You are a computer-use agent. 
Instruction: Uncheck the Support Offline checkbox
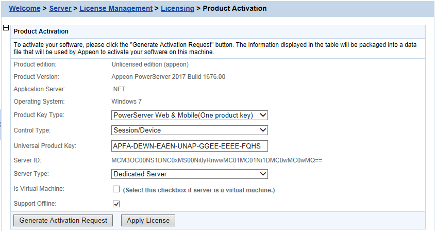point(116,204)
